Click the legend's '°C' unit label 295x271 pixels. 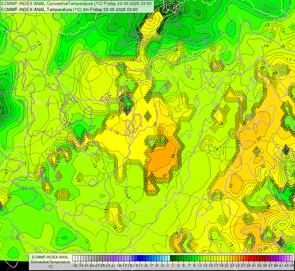pos(50,267)
